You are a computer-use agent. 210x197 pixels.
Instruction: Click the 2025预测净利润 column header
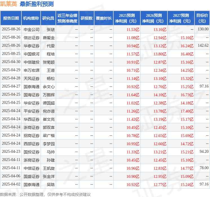pos(127,18)
